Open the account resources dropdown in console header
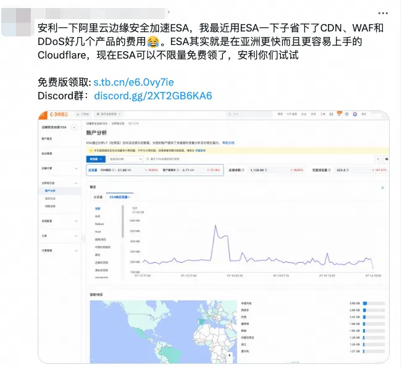 (109, 114)
